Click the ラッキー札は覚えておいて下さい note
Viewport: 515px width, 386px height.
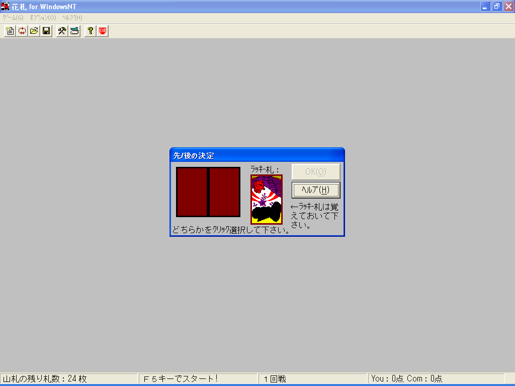(314, 216)
